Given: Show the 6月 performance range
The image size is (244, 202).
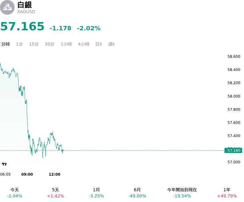Looking at the screenshot, I should 137,193.
